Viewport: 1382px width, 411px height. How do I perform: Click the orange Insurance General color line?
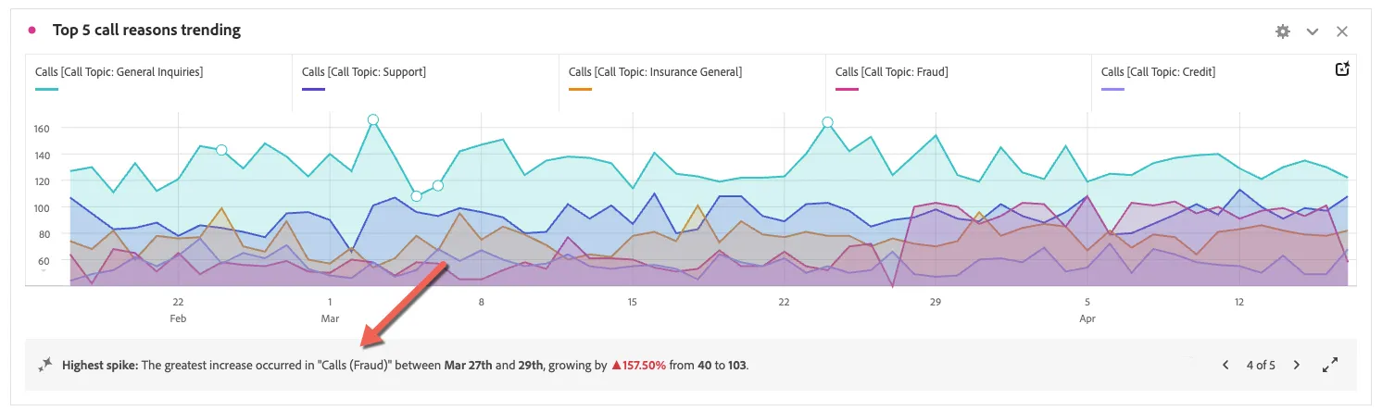pos(581,89)
